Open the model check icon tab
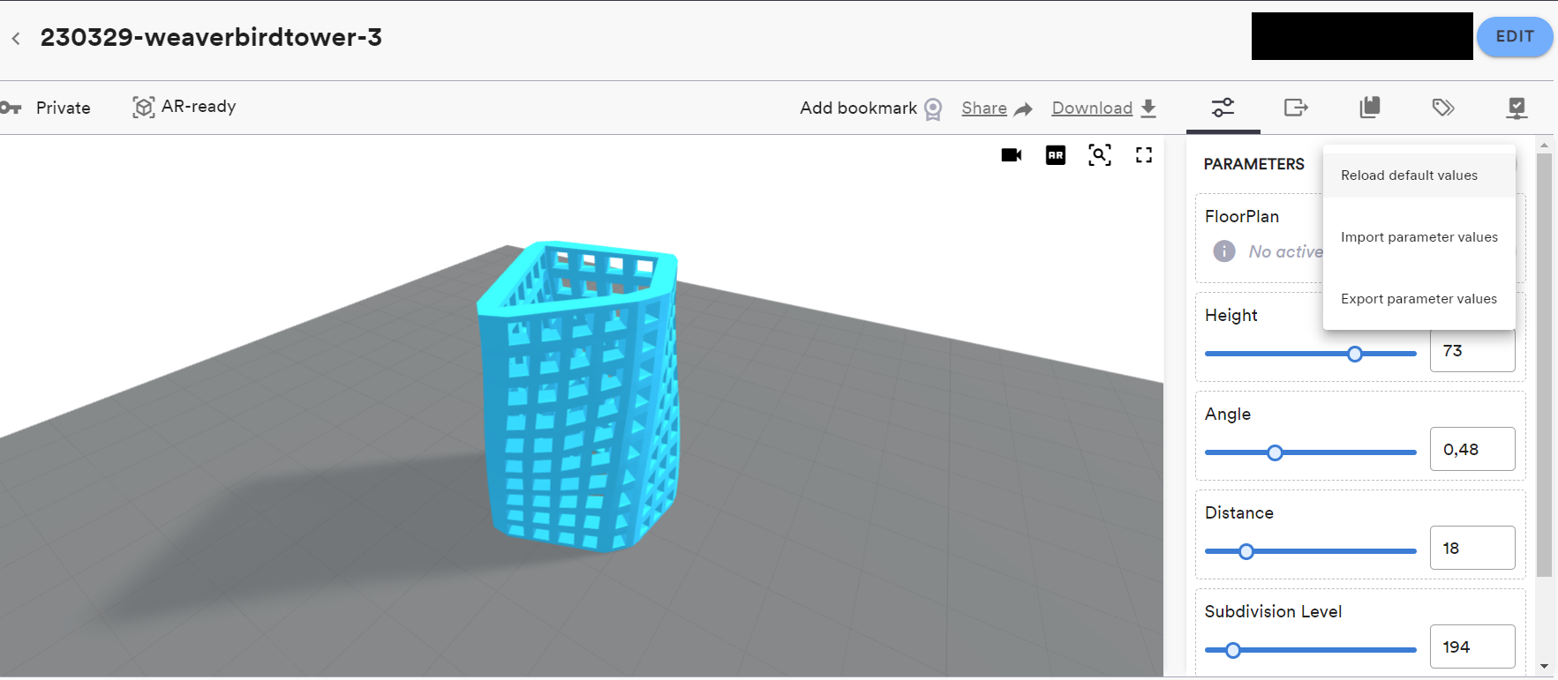The width and height of the screenshot is (1558, 680). (x=1517, y=108)
